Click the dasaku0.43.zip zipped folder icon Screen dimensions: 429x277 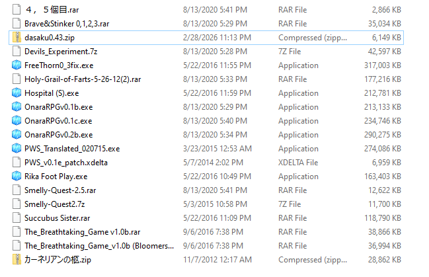[x=17, y=38]
